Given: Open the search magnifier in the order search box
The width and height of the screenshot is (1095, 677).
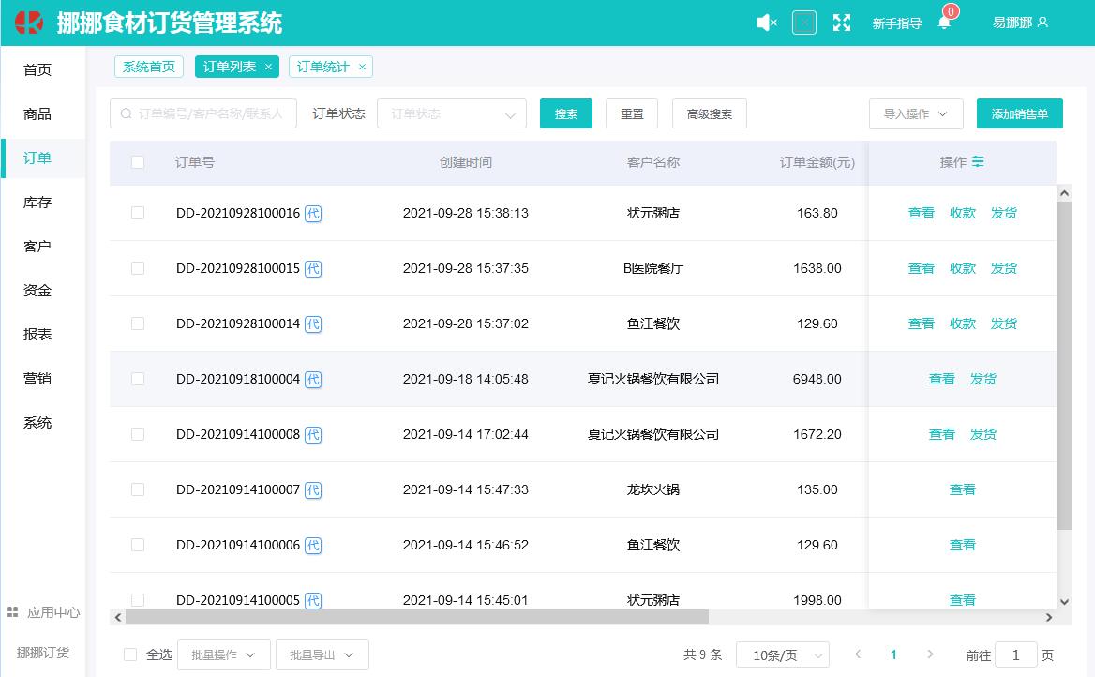Looking at the screenshot, I should [125, 113].
